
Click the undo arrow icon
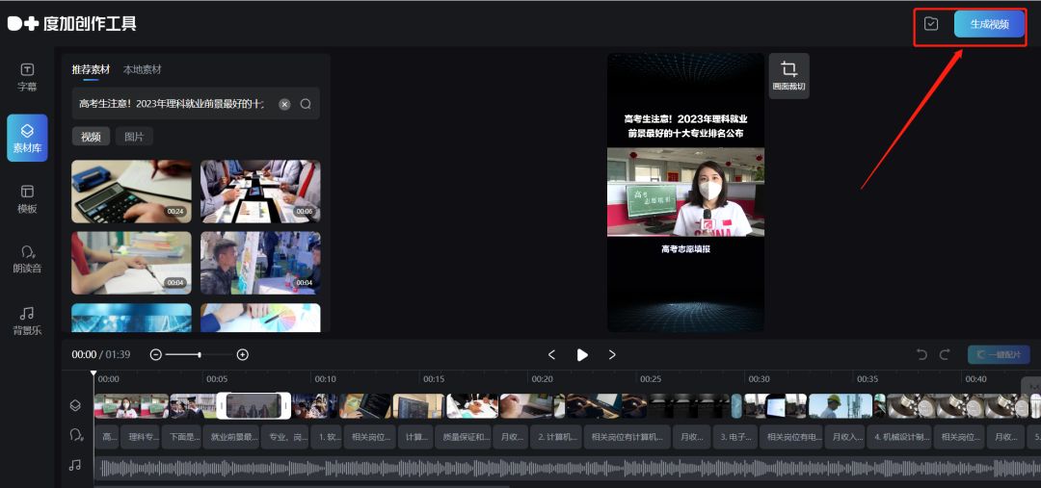click(921, 355)
